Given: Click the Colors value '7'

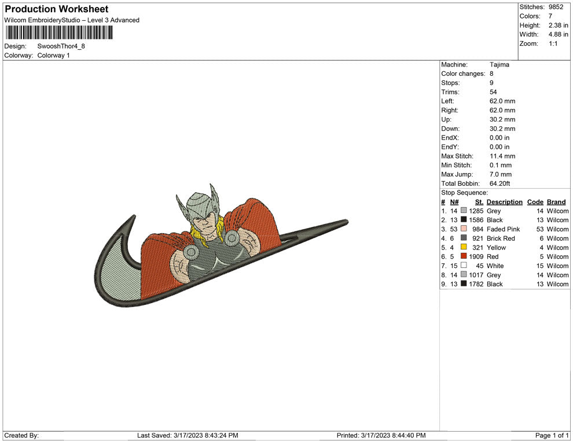Looking at the screenshot, I should click(550, 16).
